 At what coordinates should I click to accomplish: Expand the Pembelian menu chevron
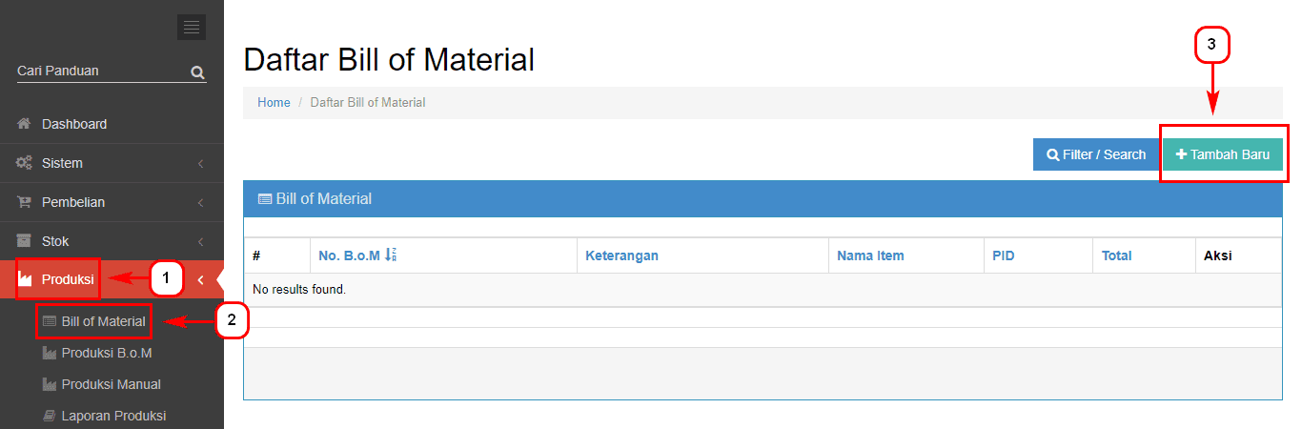(200, 203)
